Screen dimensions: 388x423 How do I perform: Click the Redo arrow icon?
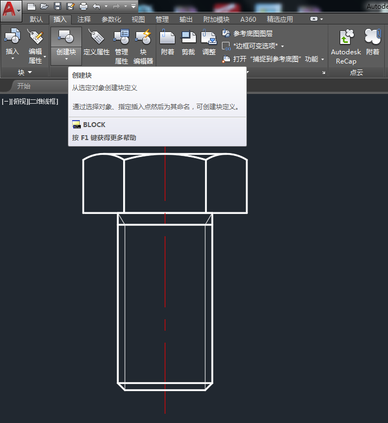coord(116,6)
